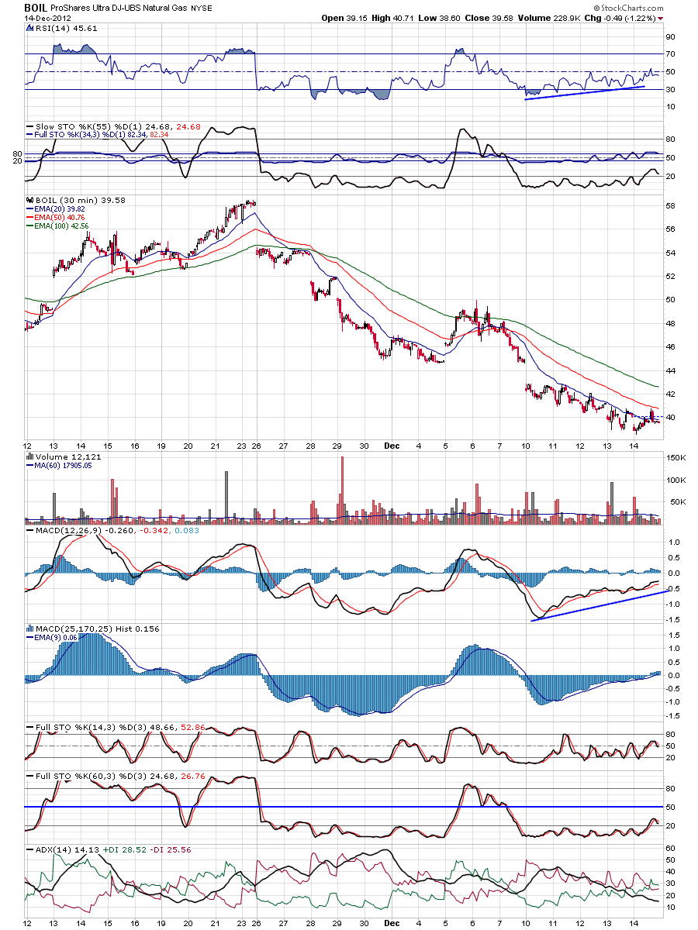The height and width of the screenshot is (930, 698).
Task: Click the 'MACD(25,170,25) Hist 0.156' label
Action: click(98, 629)
